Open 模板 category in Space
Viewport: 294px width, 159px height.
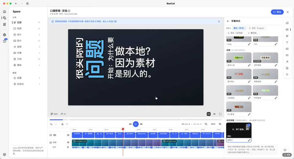(x=27, y=65)
